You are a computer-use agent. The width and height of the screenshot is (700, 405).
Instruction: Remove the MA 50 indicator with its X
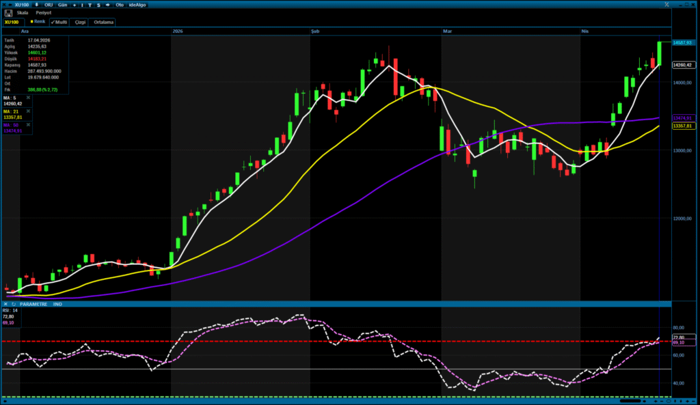(29, 125)
